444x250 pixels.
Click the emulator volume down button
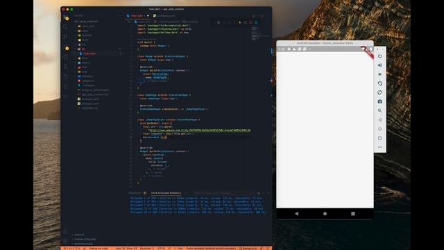point(380,74)
